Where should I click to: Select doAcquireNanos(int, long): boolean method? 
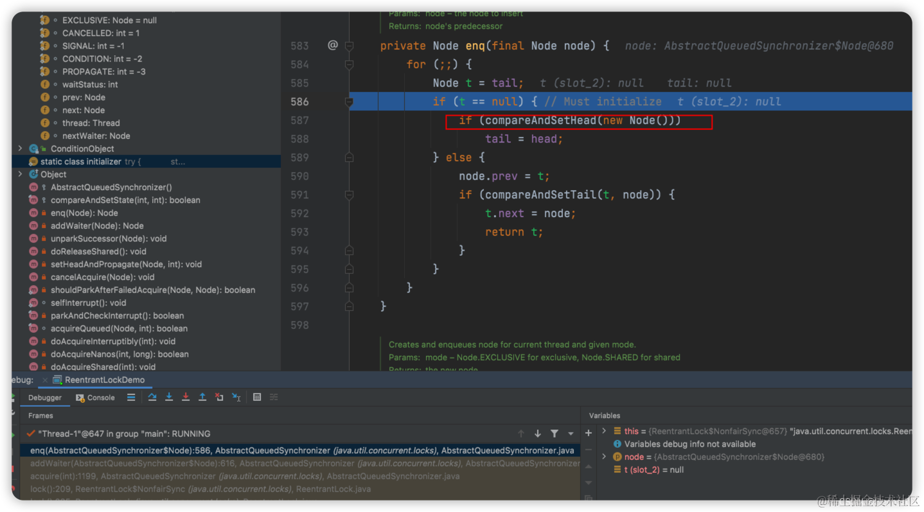(x=120, y=354)
